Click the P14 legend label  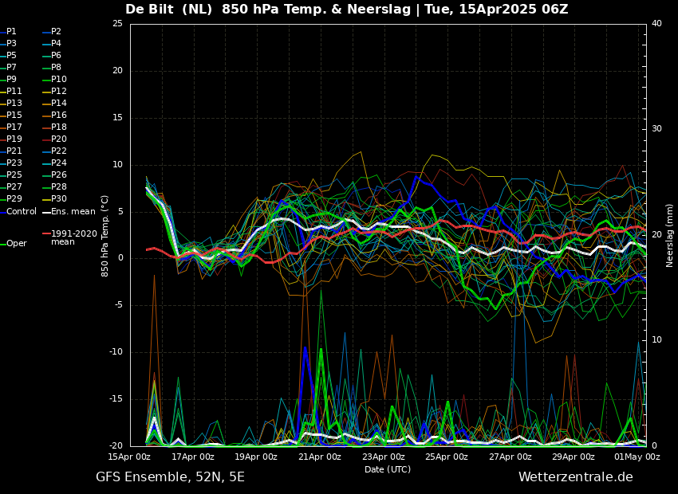[x=59, y=104]
